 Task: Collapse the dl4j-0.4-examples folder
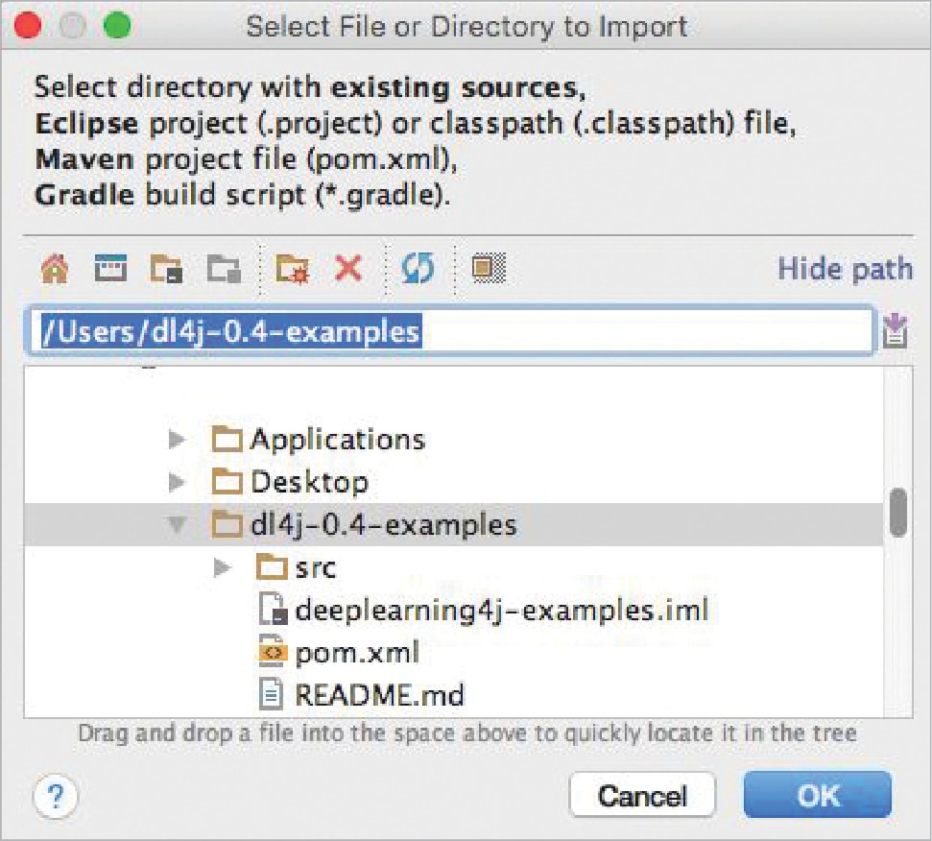click(176, 525)
